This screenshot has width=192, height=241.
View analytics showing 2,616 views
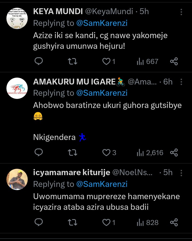(150, 152)
